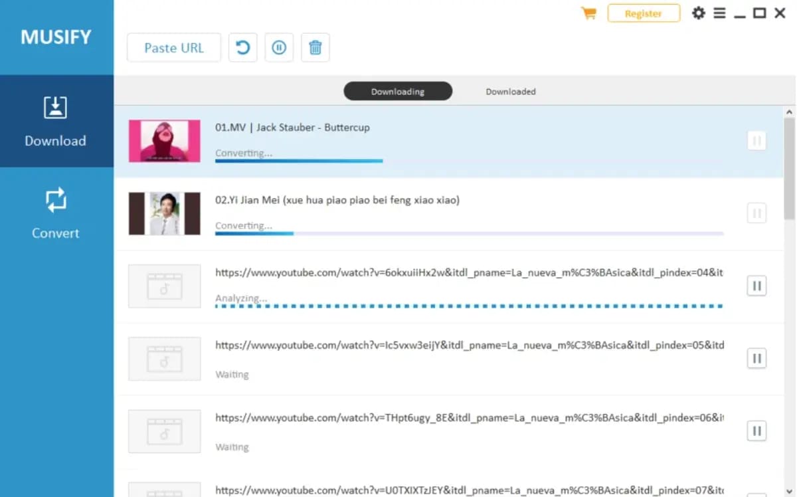Viewport: 797px width, 497px height.
Task: Pause the analyzing pindex=04 URL item
Action: pyautogui.click(x=756, y=286)
